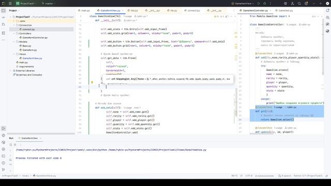
Task: Close the GameItemView.py editor tab
Action: (123, 10)
